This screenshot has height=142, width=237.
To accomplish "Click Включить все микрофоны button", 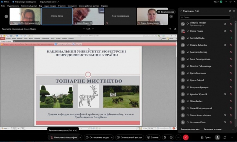I will (213, 129).
